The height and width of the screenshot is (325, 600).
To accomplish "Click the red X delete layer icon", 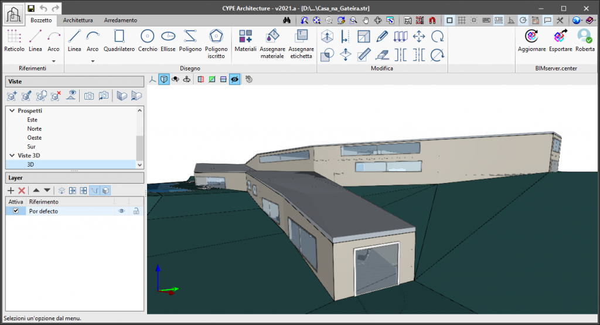I will [x=22, y=191].
